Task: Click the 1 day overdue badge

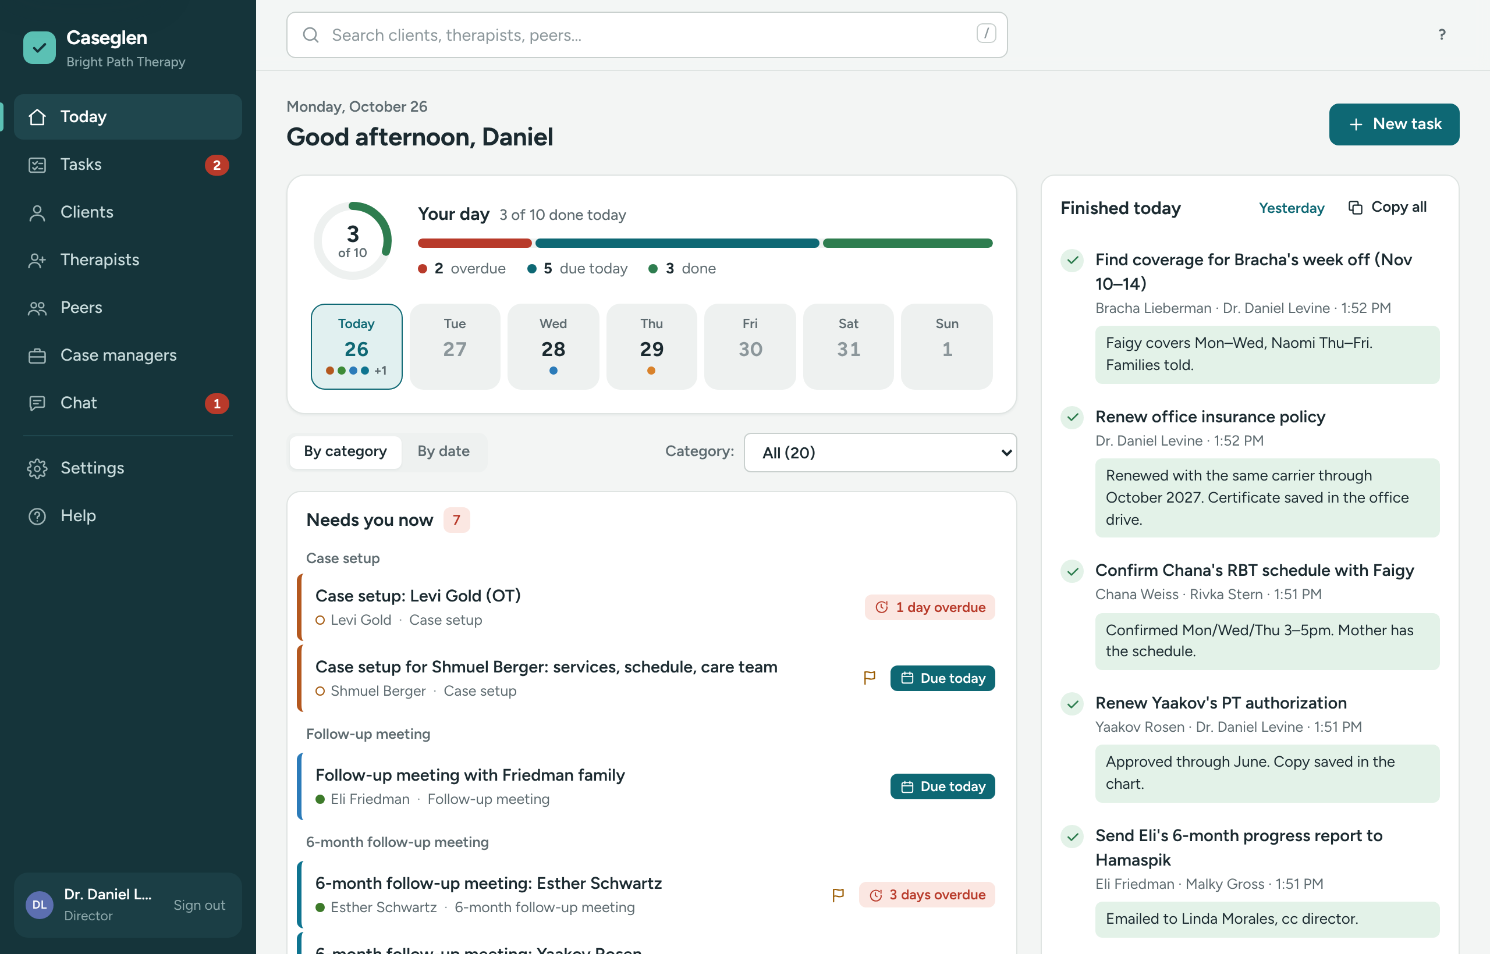Action: coord(930,607)
